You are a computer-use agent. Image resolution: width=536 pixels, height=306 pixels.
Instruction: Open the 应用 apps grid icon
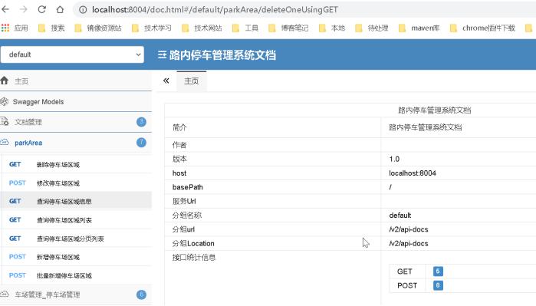coord(5,28)
